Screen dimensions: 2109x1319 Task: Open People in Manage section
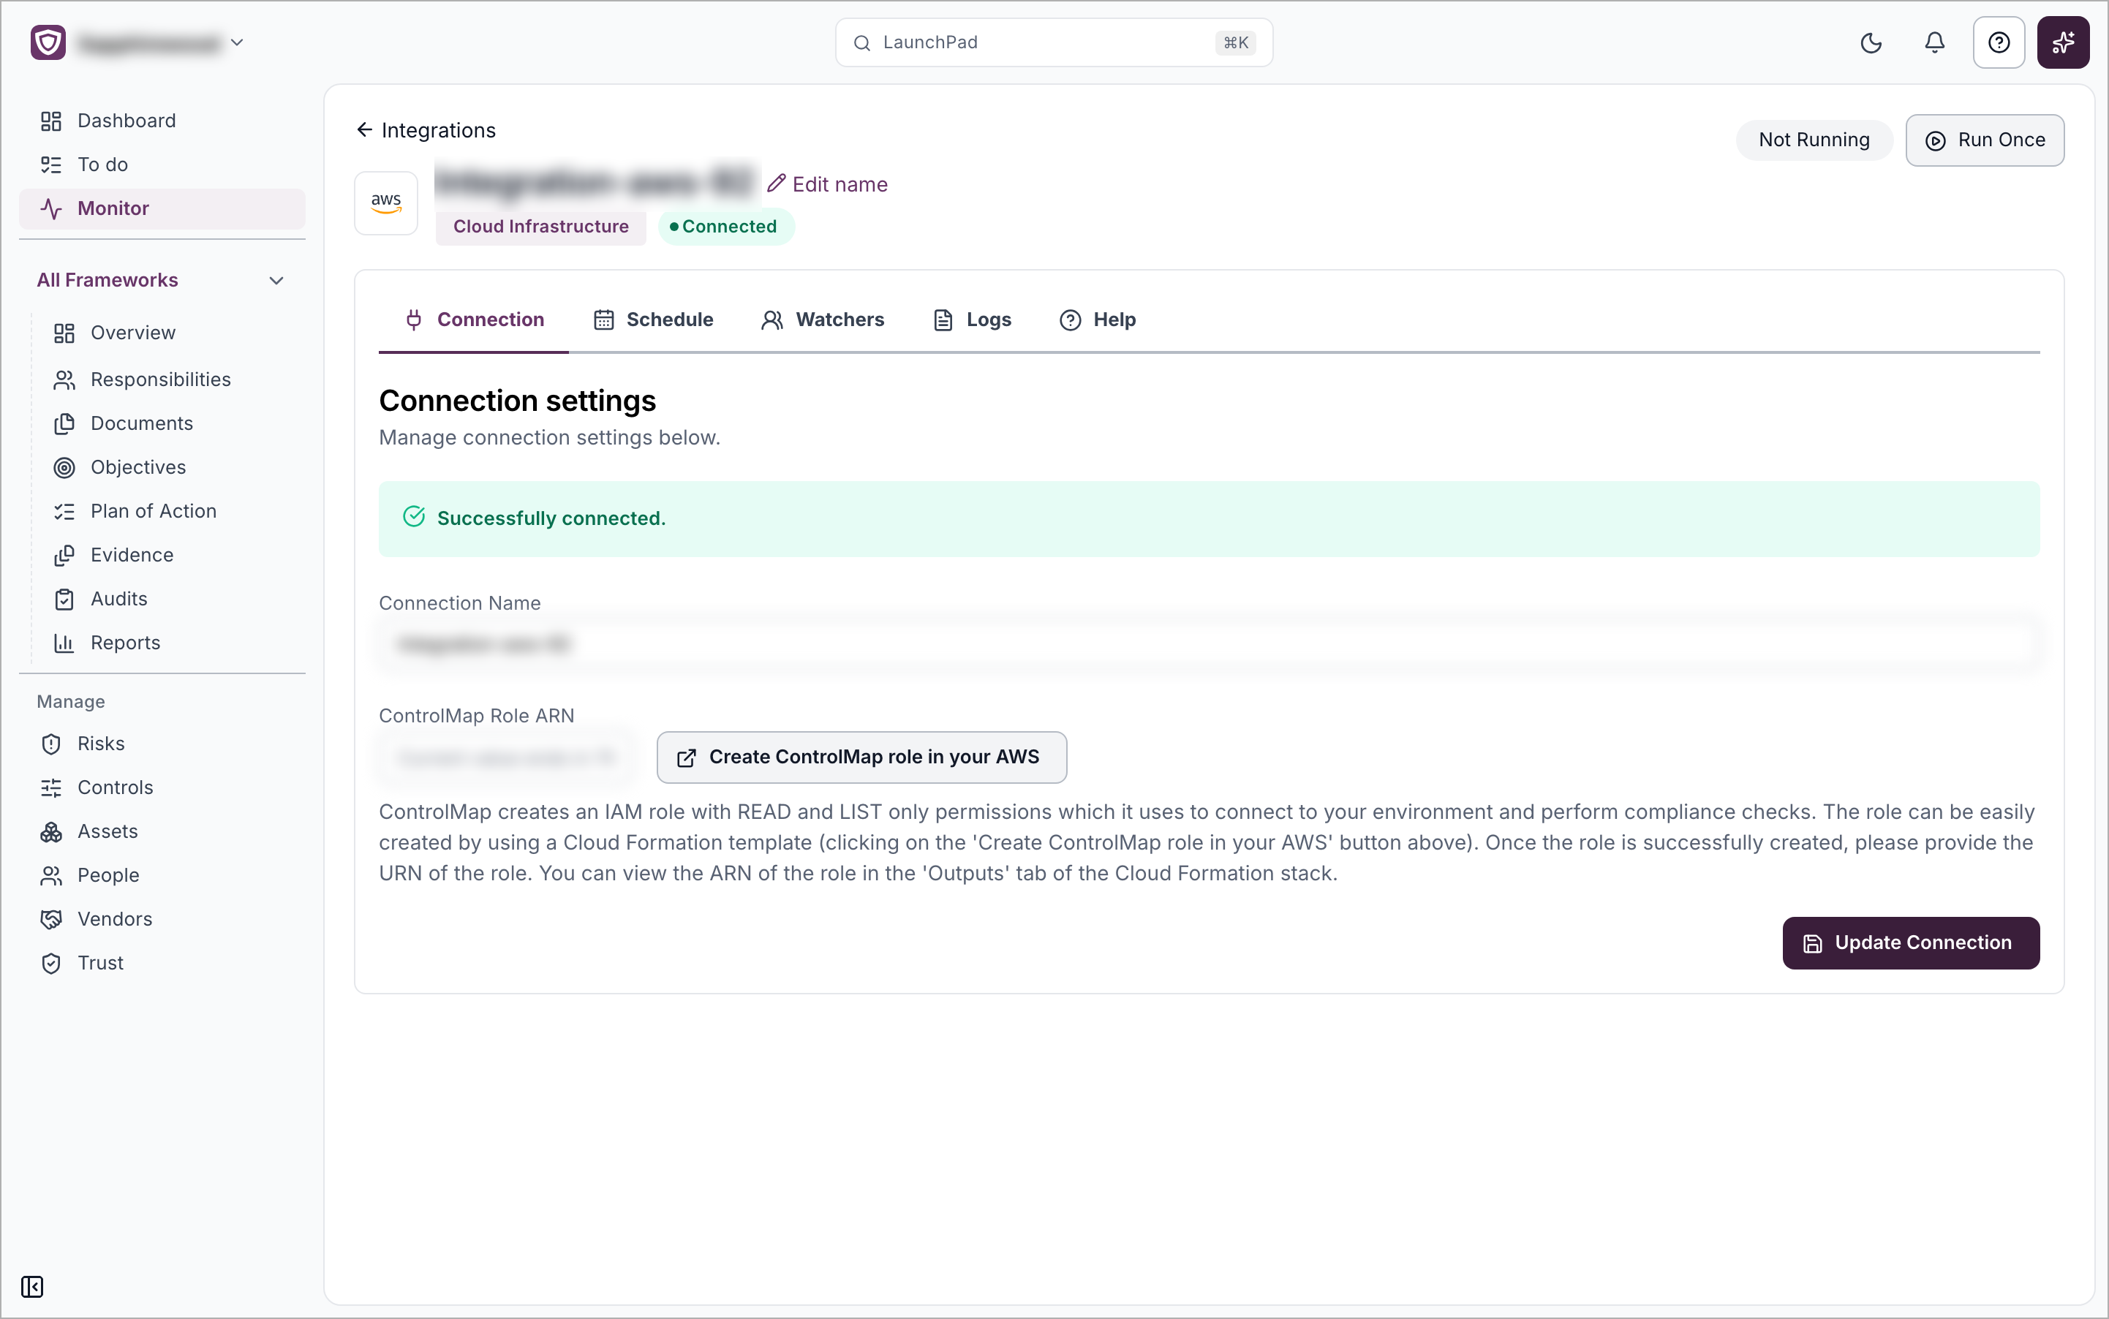[x=162, y=875]
